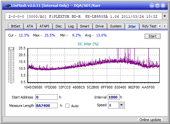Maximize the LtnFlash window
This screenshot has height=124, width=170.
[x=157, y=5]
